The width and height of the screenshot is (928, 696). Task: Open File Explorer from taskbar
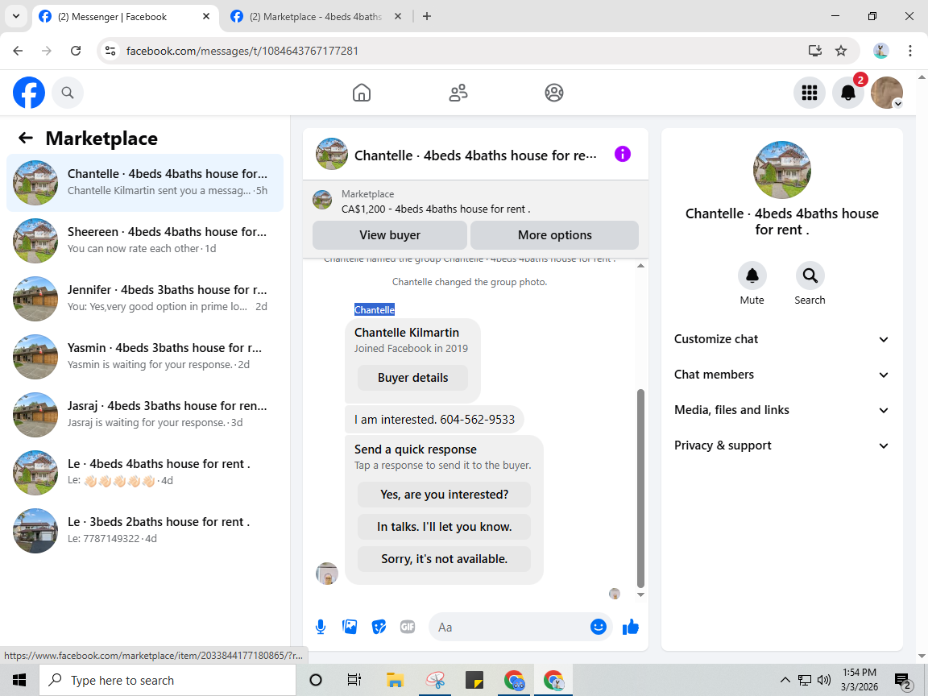coord(395,680)
